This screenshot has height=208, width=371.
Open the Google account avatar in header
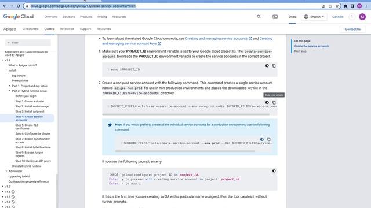pos(362,17)
